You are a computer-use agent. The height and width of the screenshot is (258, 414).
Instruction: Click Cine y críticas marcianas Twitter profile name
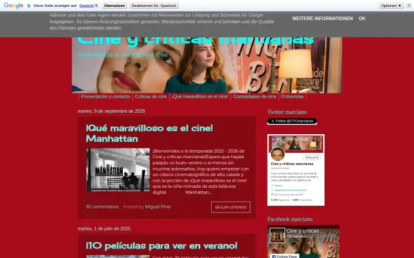pos(292,164)
